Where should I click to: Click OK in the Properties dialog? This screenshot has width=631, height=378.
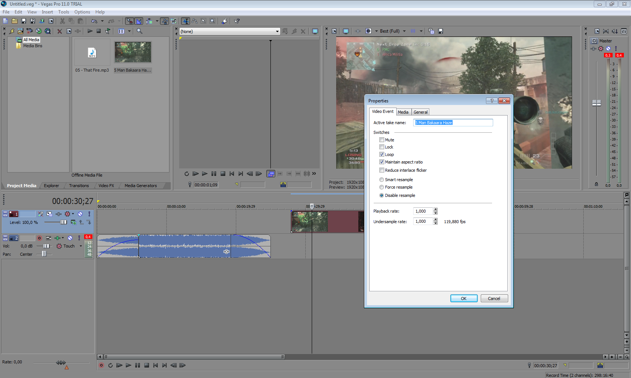point(464,298)
